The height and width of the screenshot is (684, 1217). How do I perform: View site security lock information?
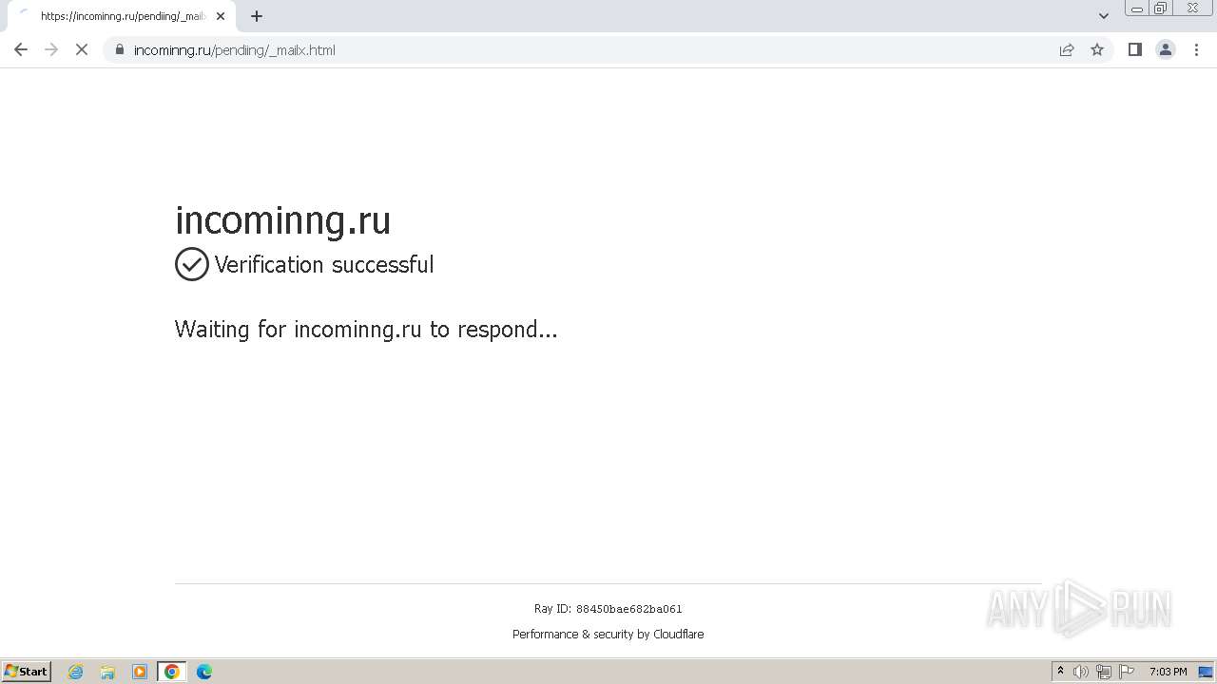click(120, 49)
